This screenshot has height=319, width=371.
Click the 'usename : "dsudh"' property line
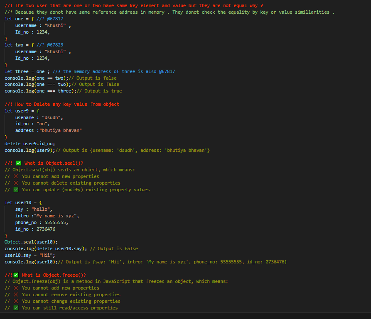pyautogui.click(x=39, y=117)
